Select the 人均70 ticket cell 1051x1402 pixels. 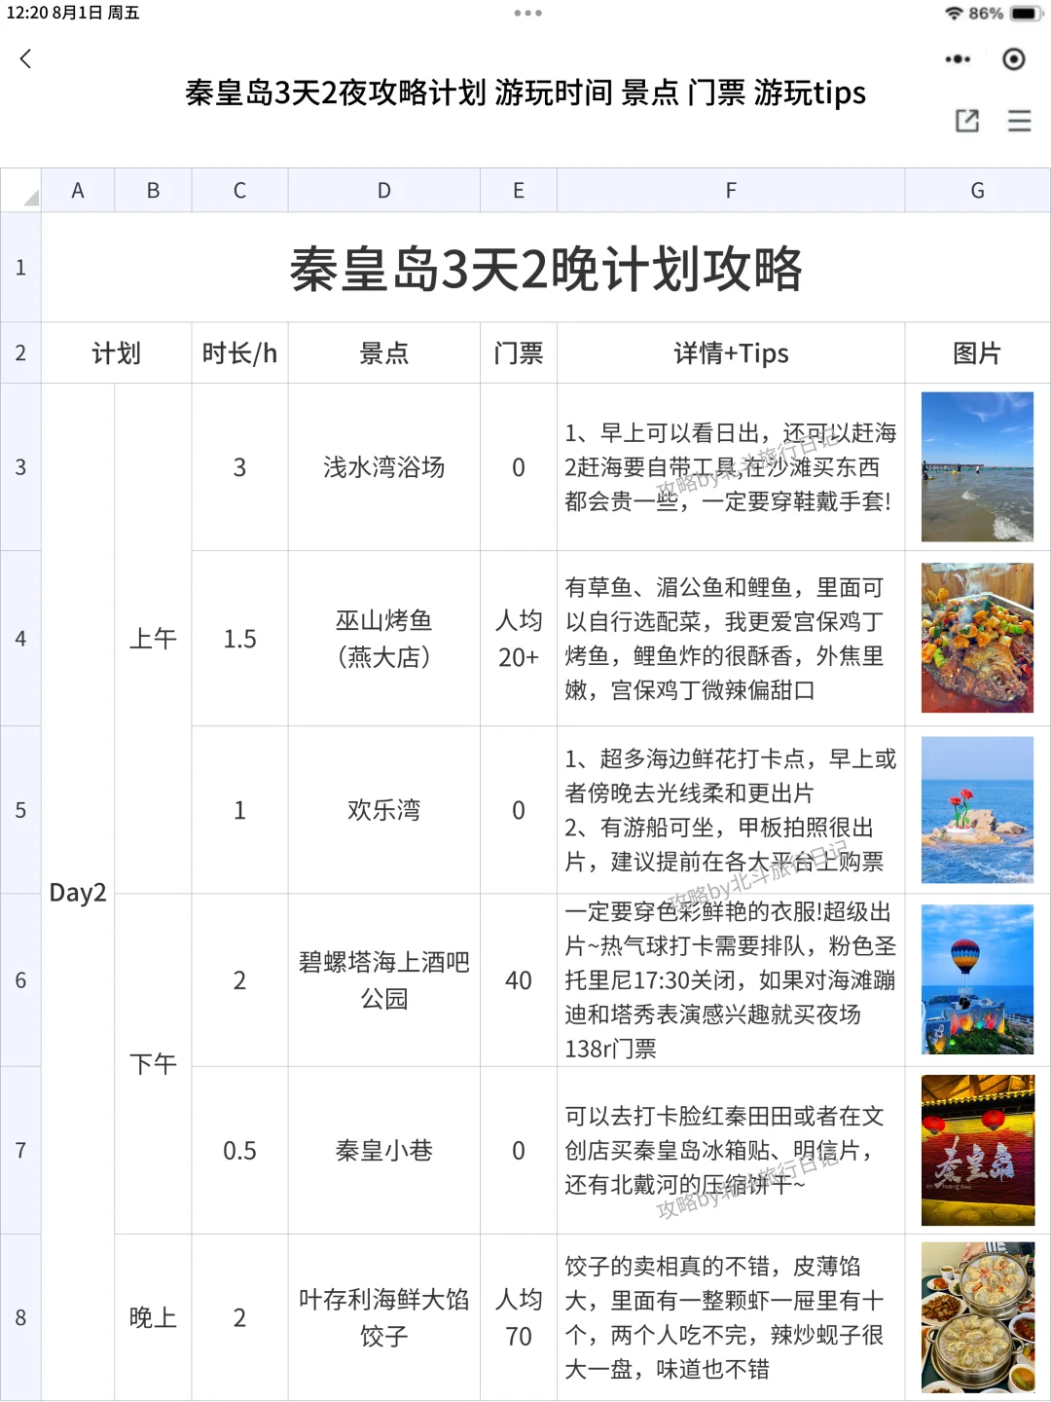[x=519, y=1317]
